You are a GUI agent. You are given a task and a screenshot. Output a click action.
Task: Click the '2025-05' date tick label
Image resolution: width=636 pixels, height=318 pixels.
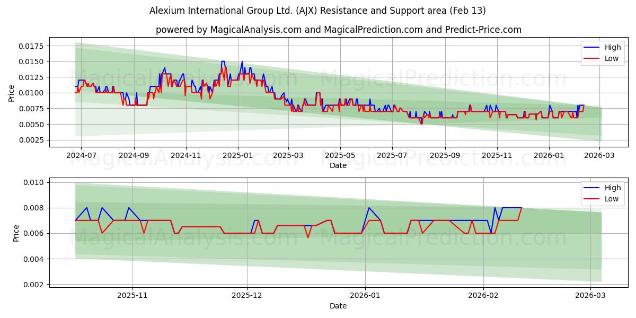pos(340,156)
